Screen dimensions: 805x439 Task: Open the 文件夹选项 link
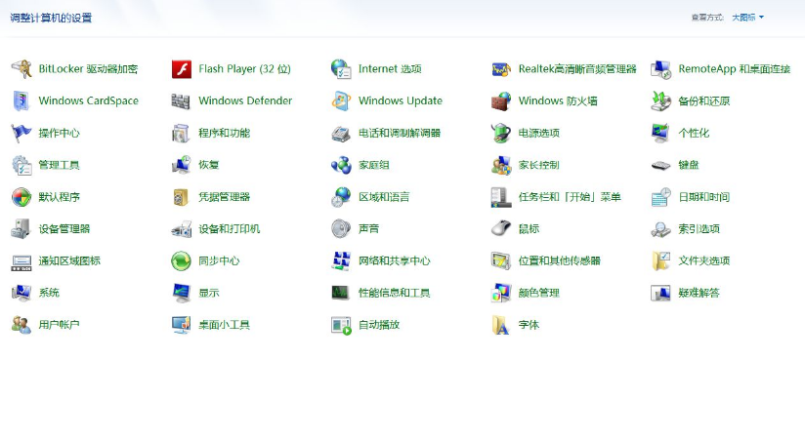coord(703,261)
